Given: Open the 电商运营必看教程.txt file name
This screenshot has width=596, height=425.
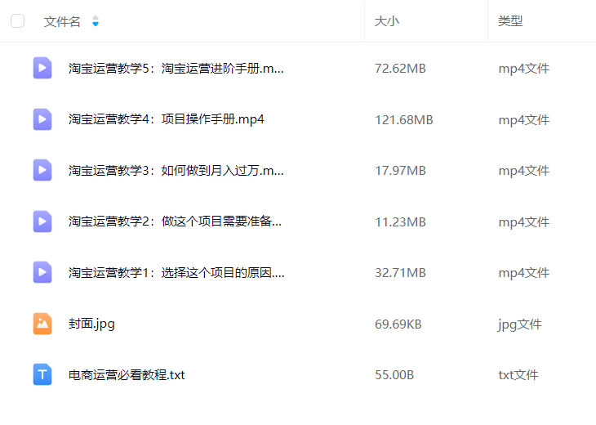Looking at the screenshot, I should pos(127,375).
